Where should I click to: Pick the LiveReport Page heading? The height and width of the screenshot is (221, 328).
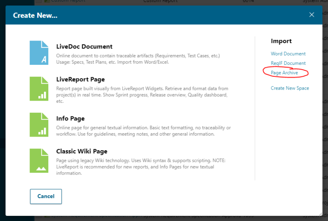80,79
